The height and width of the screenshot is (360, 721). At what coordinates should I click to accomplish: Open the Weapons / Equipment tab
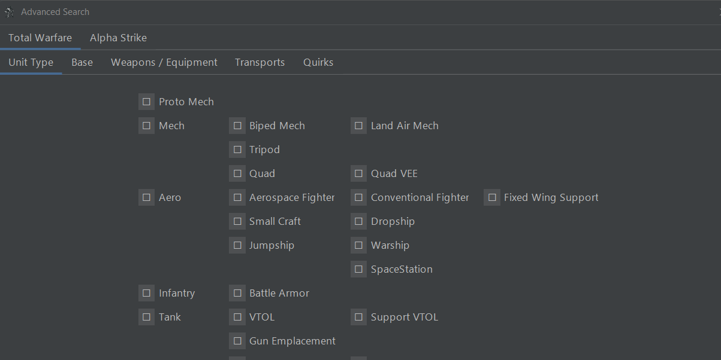164,62
